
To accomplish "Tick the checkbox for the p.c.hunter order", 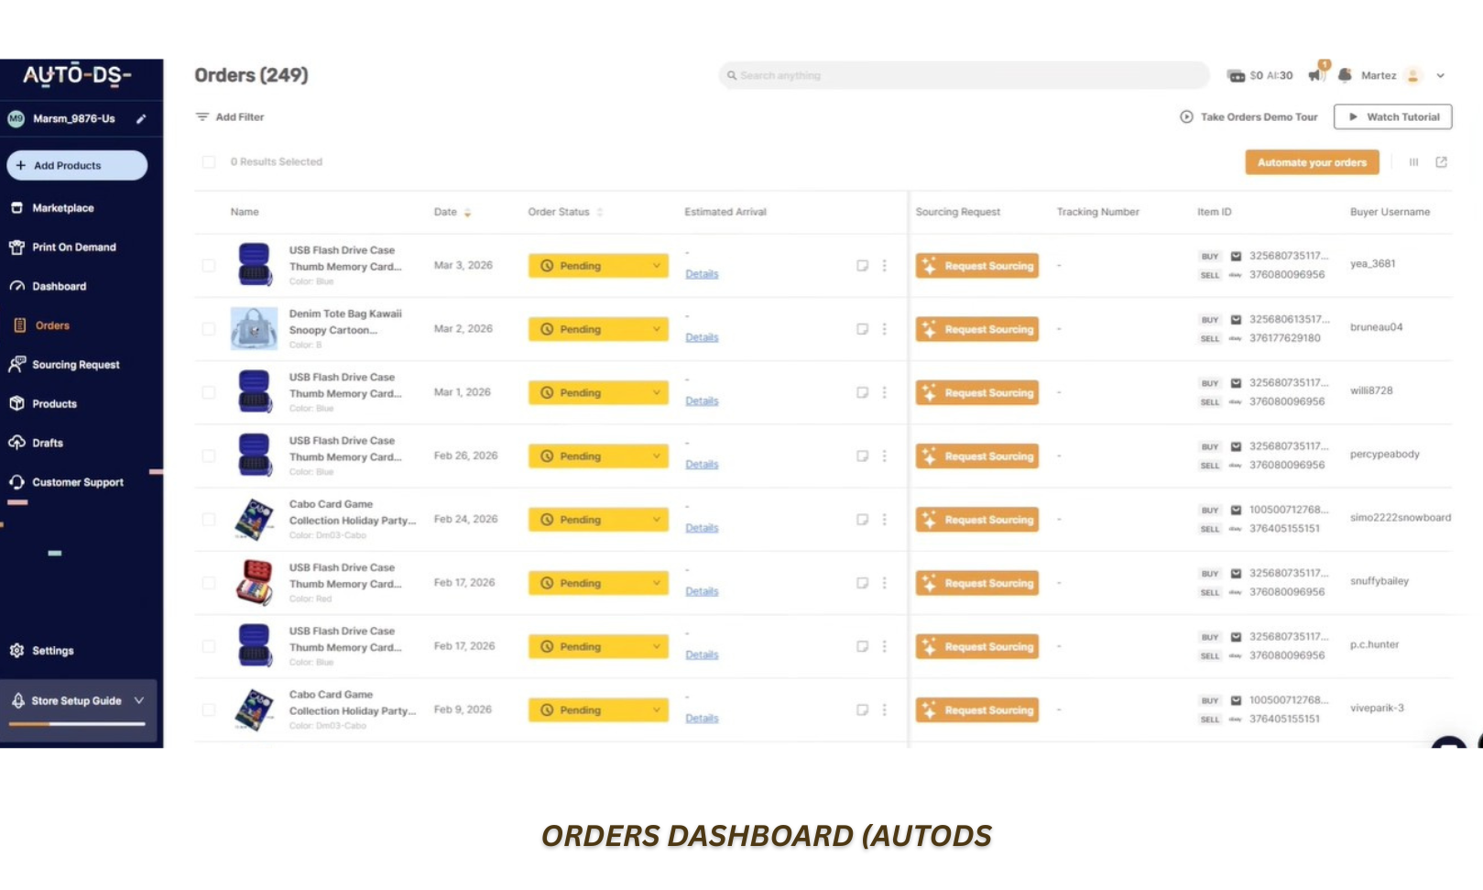I will click(209, 646).
